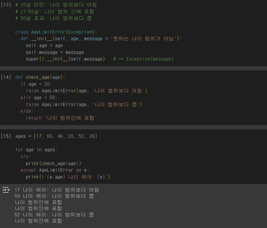Click the 'elif age > 50:' line
The height and width of the screenshot is (228, 267).
click(39, 98)
